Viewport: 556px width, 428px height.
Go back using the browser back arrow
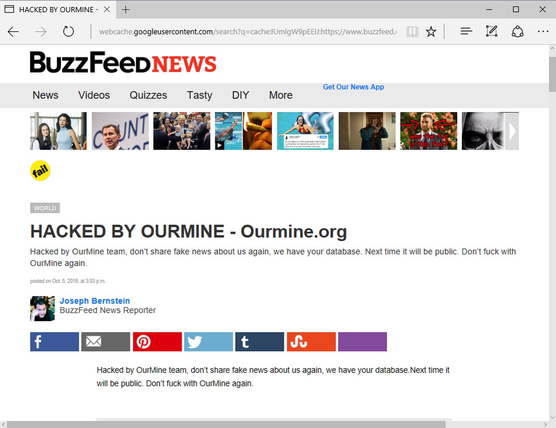pyautogui.click(x=13, y=32)
